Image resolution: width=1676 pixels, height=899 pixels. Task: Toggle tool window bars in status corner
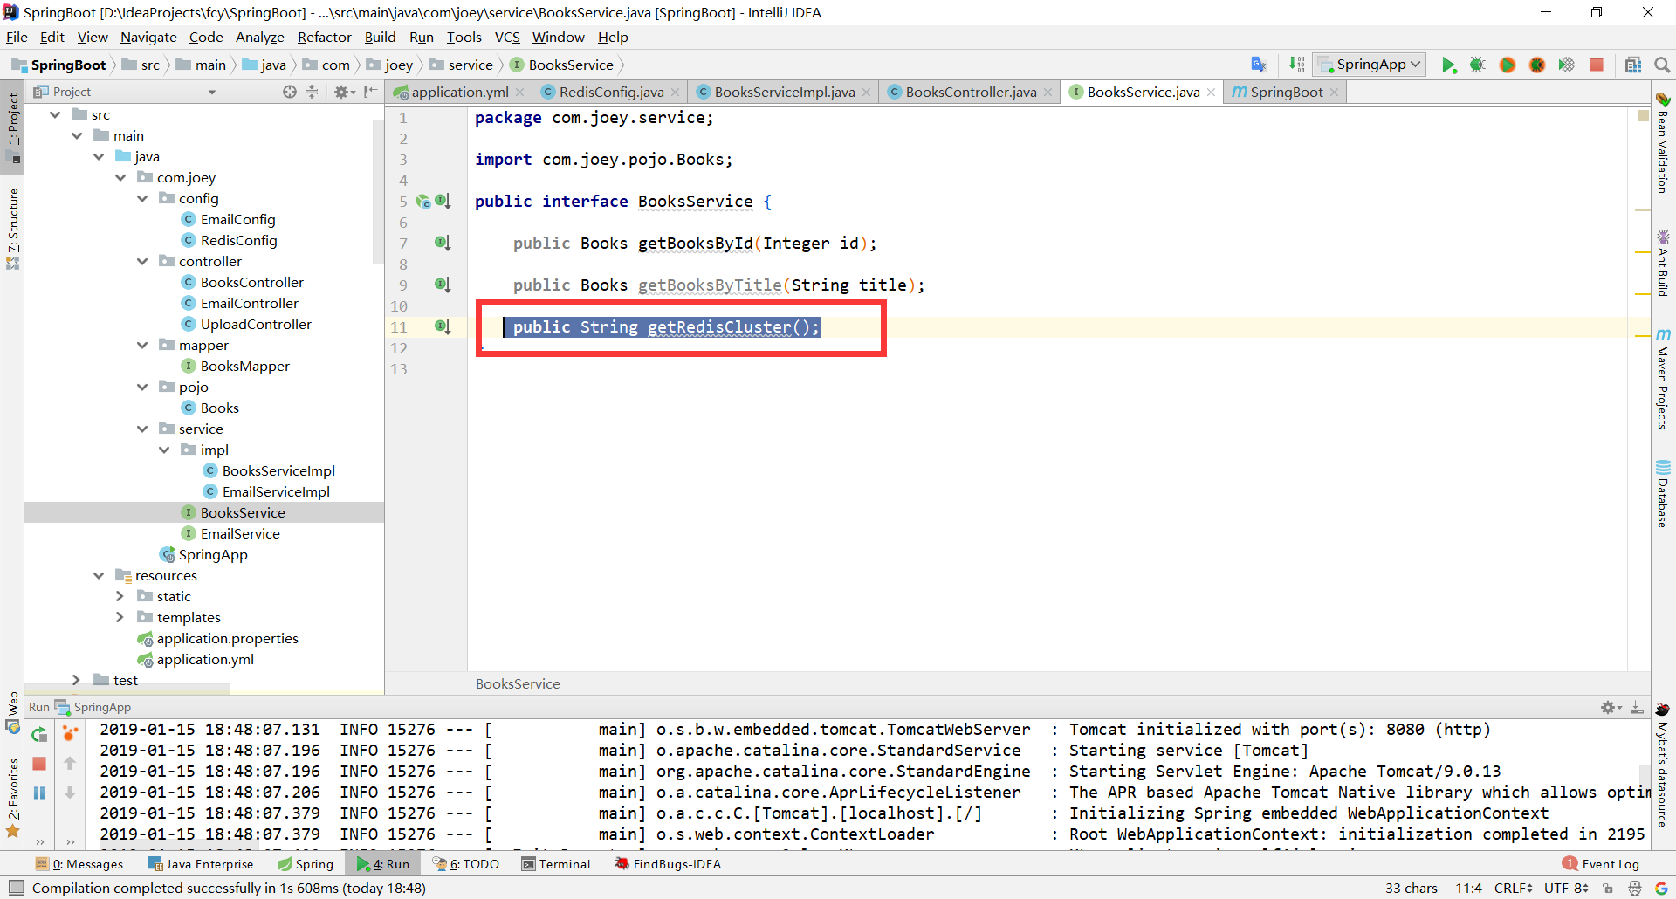16,889
